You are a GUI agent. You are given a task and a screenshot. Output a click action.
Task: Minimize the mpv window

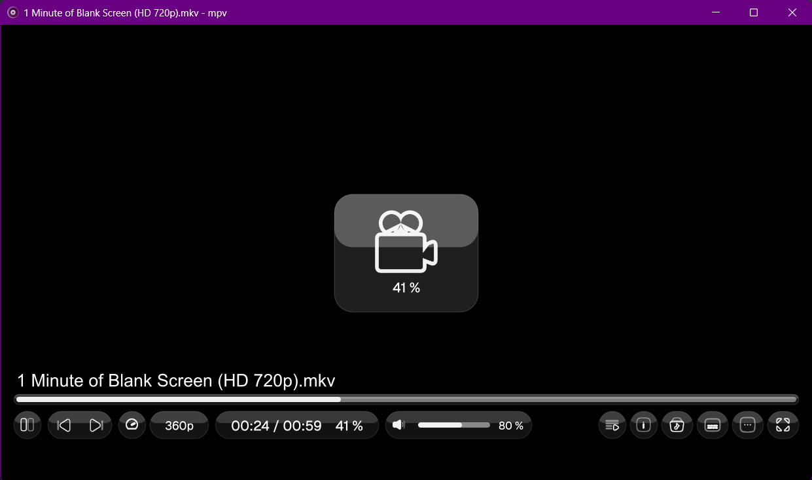[716, 12]
